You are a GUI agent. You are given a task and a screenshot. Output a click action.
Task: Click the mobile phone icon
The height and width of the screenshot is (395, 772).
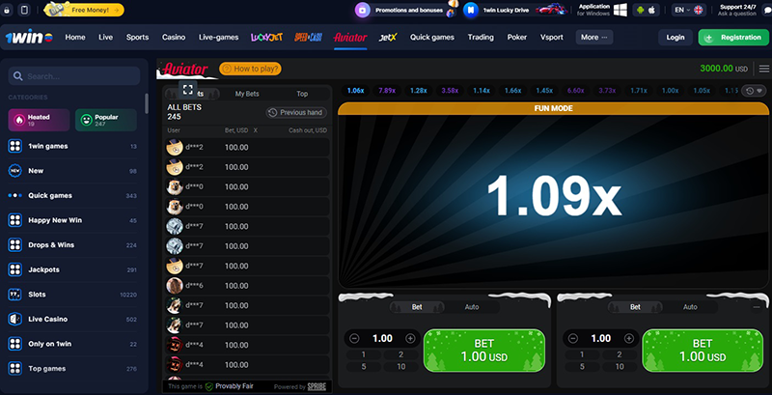pyautogui.click(x=23, y=10)
